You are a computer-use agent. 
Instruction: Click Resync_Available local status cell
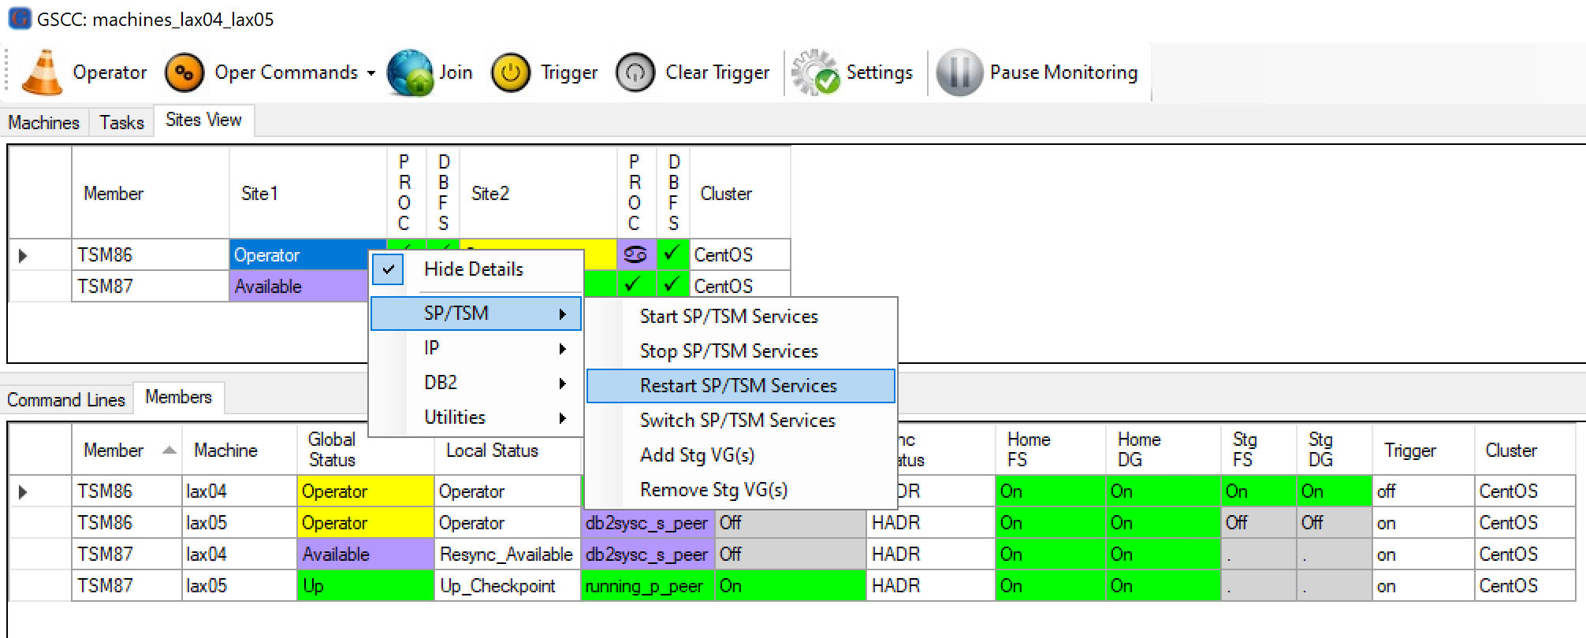point(507,555)
